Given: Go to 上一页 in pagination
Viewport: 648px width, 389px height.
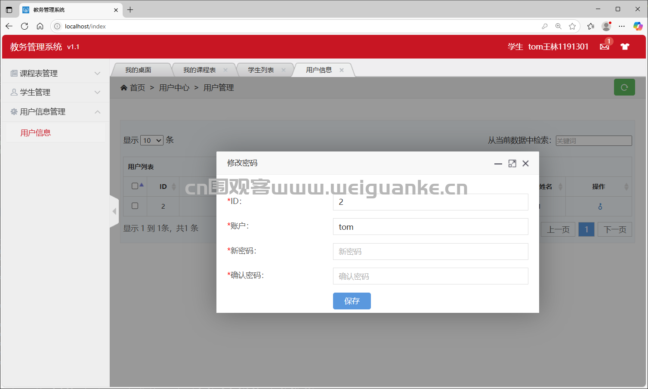Looking at the screenshot, I should 558,229.
